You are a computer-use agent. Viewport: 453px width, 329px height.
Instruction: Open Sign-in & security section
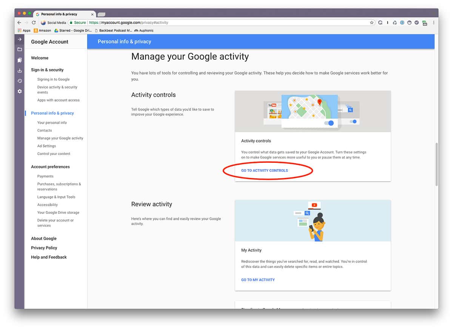(47, 70)
